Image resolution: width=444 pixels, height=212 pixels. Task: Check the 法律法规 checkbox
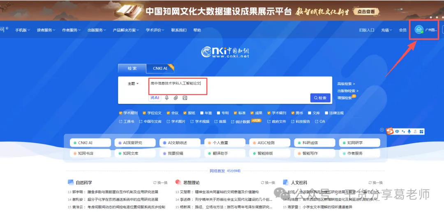(x=326, y=113)
